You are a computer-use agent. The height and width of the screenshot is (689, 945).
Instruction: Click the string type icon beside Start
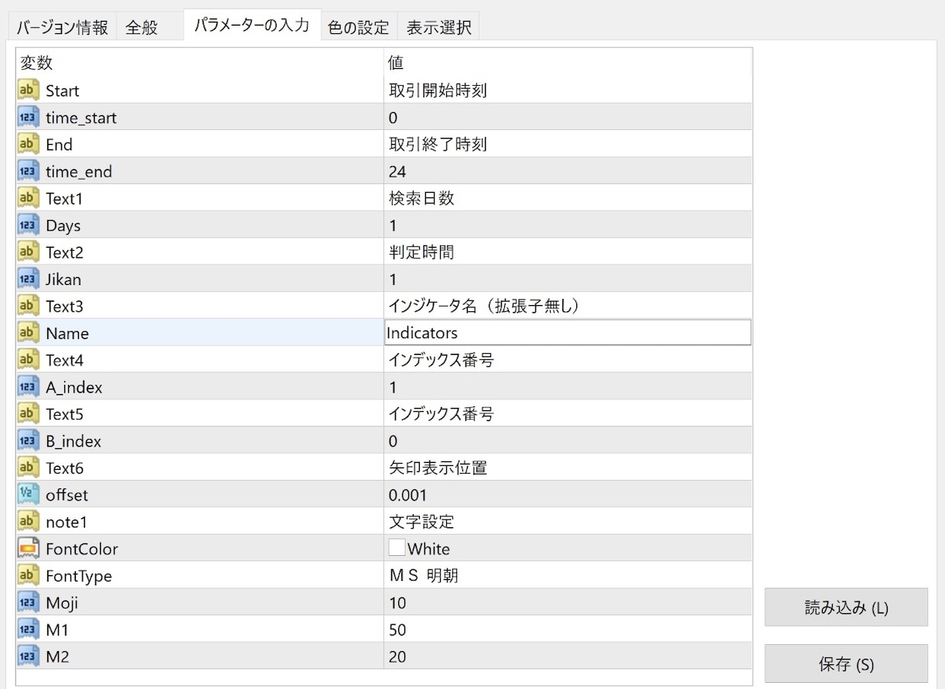tap(28, 91)
